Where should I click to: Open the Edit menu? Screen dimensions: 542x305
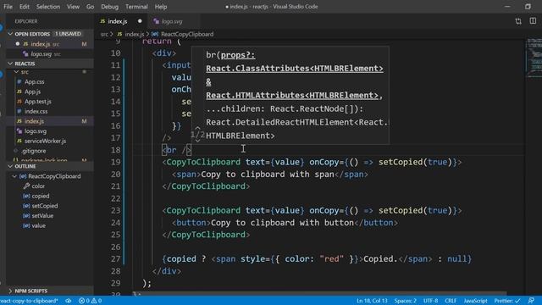25,7
